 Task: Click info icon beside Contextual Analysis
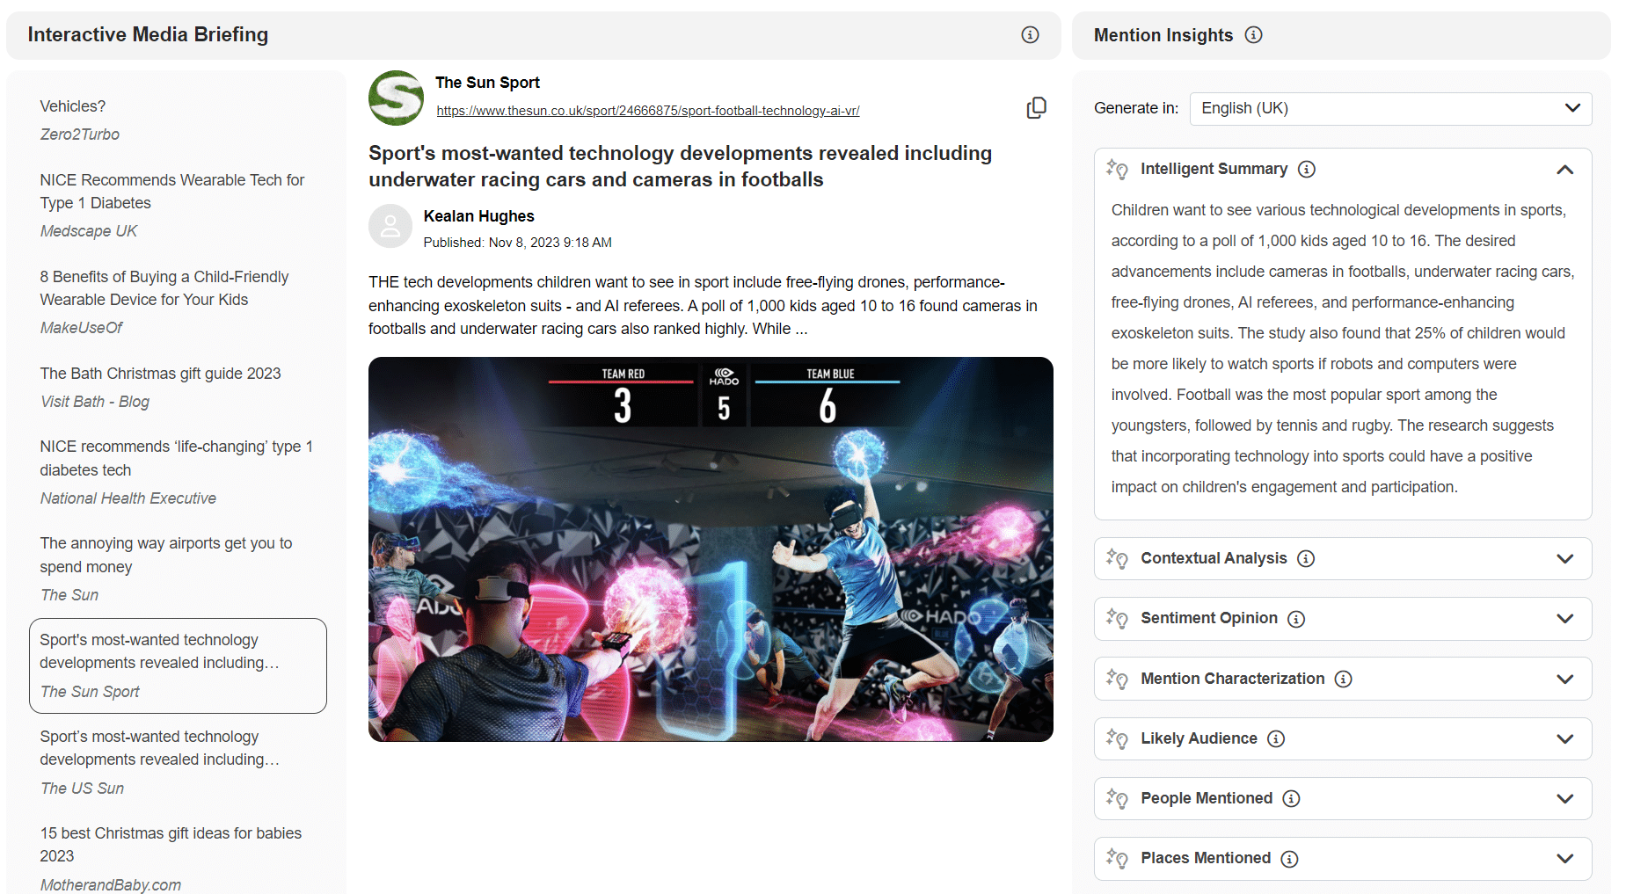pyautogui.click(x=1306, y=558)
